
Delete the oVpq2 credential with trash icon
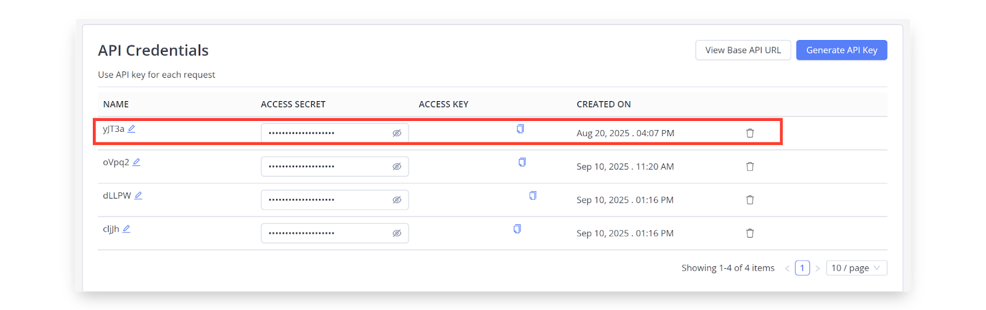(750, 166)
